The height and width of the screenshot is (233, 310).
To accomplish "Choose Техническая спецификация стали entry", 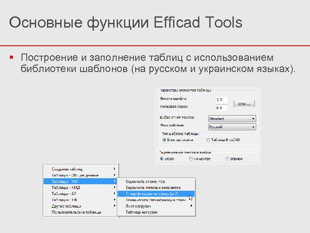I will coord(156,200).
